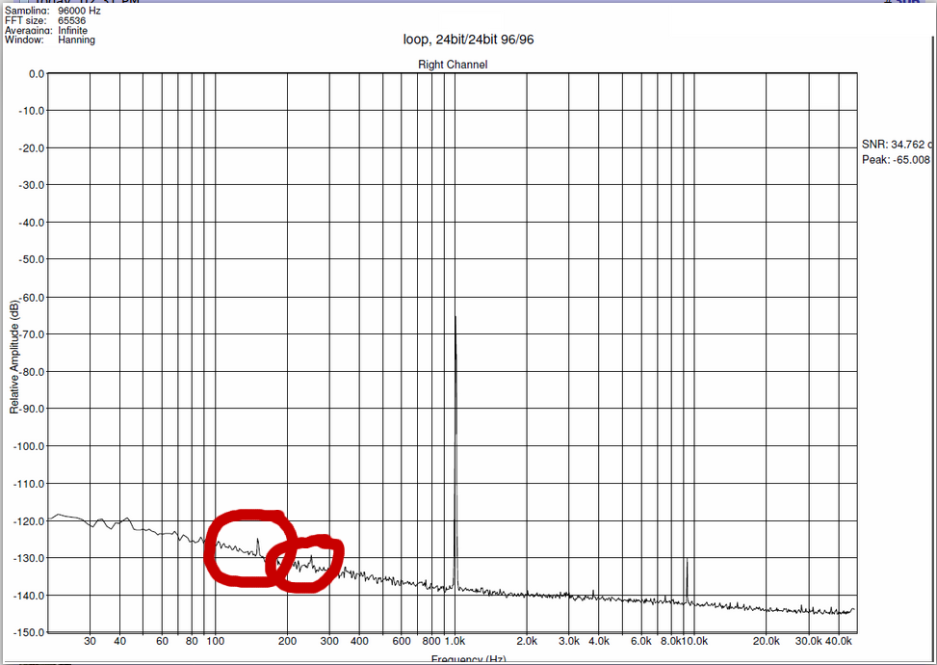Select the "Right Channel" plot heading
The height and width of the screenshot is (665, 937).
click(x=453, y=65)
